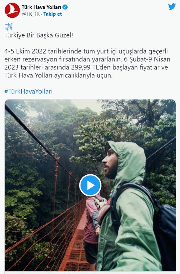Click the Twitter bird logo
Screen dimensions: 180x274
pyautogui.click(x=172, y=7)
